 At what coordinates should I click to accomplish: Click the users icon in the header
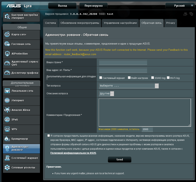(185, 14)
